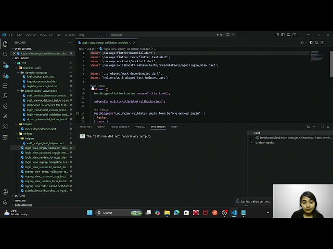Click the Run CodeLens above testWidgets
The height and width of the screenshot is (249, 333).
(96, 109)
